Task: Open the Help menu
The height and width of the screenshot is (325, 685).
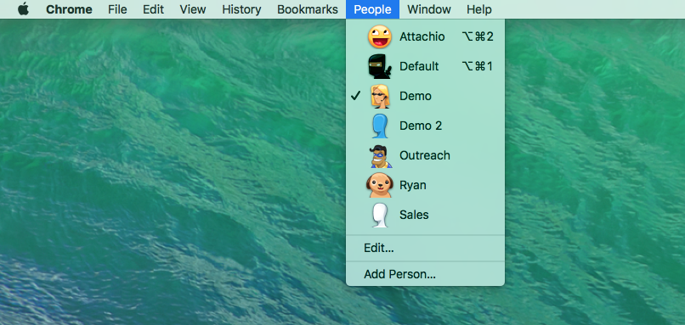Action: pyautogui.click(x=478, y=9)
